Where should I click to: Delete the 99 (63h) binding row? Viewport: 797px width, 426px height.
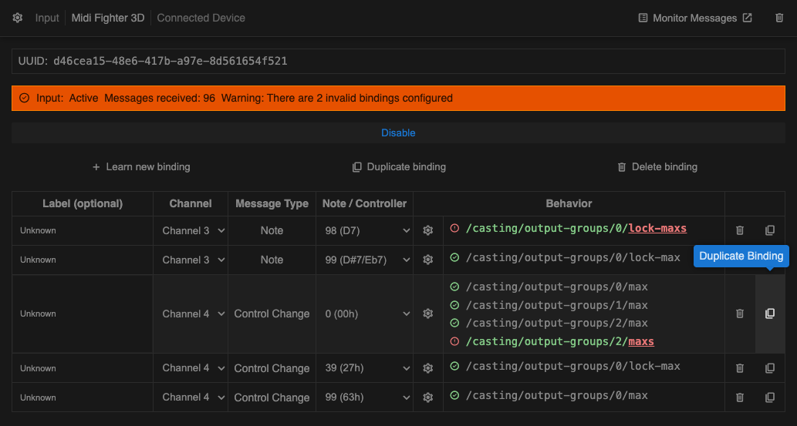click(740, 397)
